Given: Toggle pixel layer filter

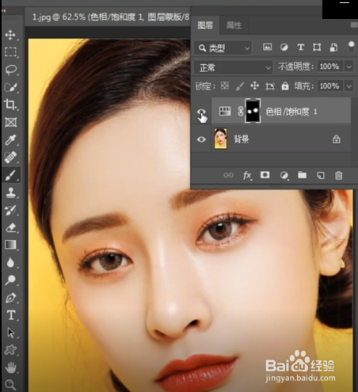Looking at the screenshot, I should (268, 48).
